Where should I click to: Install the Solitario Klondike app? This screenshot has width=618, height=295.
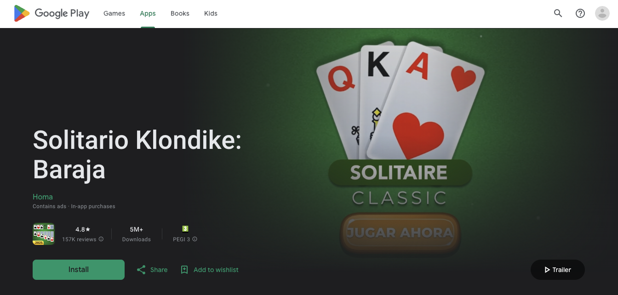click(79, 270)
